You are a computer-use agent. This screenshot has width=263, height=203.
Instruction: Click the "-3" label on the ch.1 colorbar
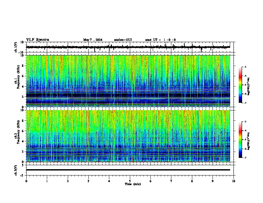[x=245, y=67]
